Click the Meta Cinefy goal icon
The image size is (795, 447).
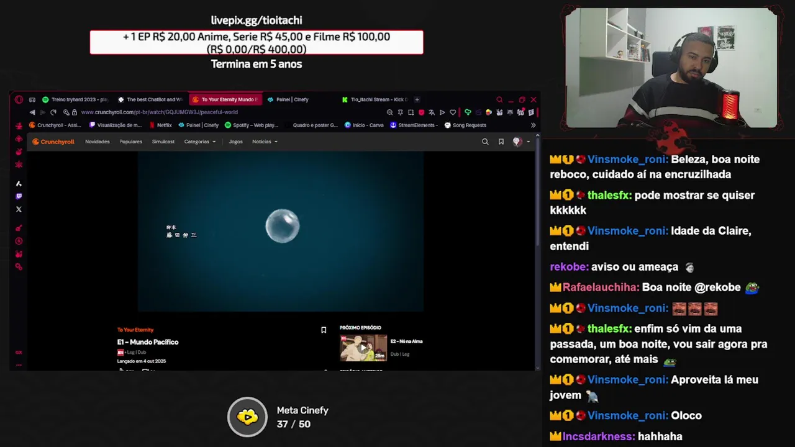click(x=247, y=417)
